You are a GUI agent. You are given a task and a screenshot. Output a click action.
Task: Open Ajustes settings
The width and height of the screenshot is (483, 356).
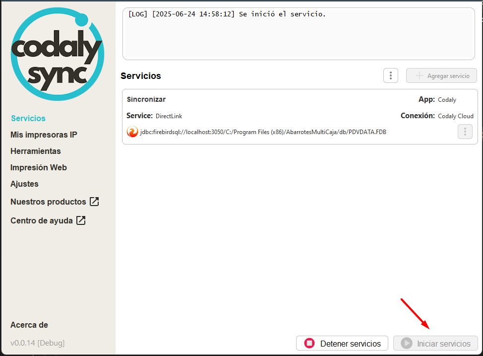[24, 184]
